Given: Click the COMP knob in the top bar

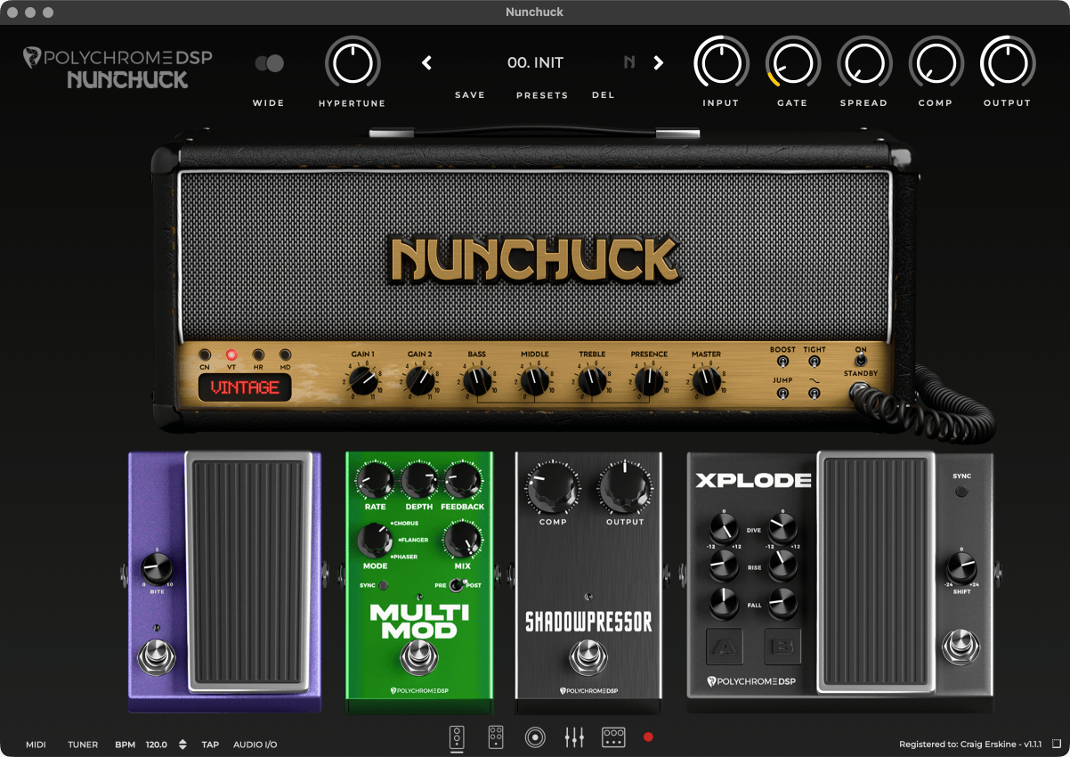Looking at the screenshot, I should tap(936, 63).
